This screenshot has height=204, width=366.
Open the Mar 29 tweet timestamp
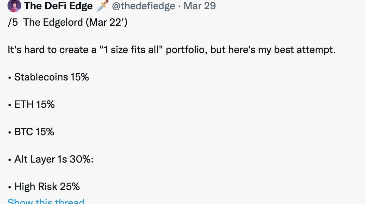pos(199,6)
